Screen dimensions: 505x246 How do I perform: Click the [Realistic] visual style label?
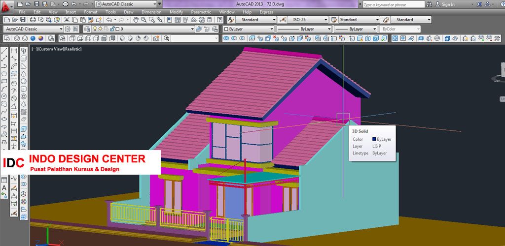72,49
